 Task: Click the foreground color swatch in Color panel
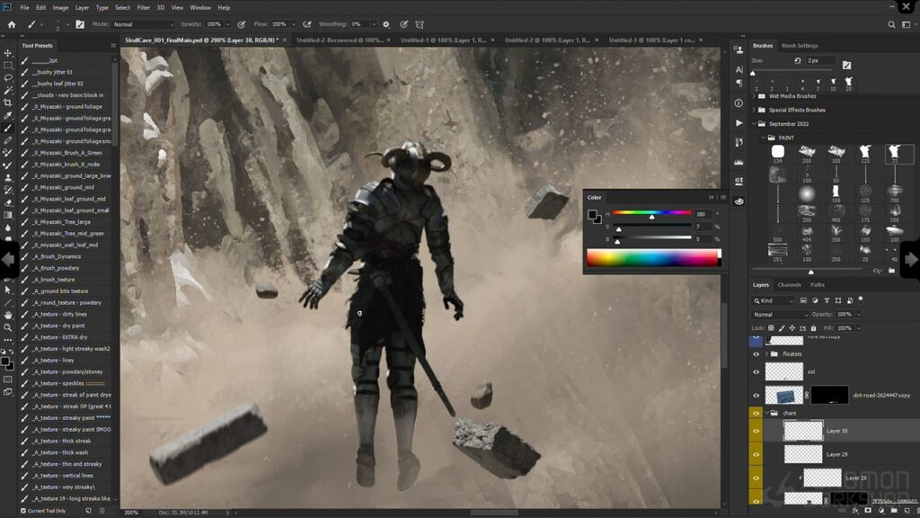[592, 215]
